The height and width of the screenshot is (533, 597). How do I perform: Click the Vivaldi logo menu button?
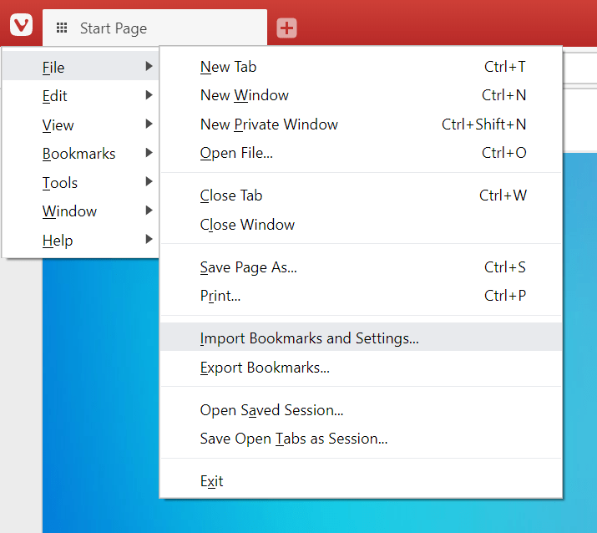coord(22,25)
